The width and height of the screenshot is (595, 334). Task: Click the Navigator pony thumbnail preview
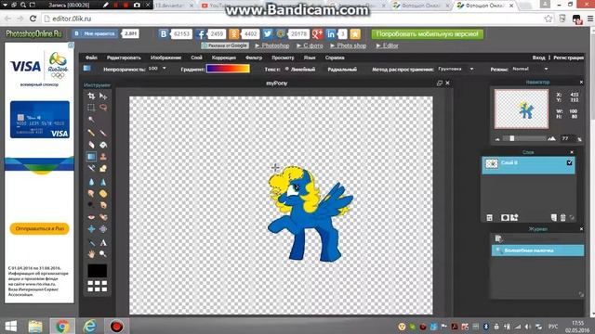[522, 109]
